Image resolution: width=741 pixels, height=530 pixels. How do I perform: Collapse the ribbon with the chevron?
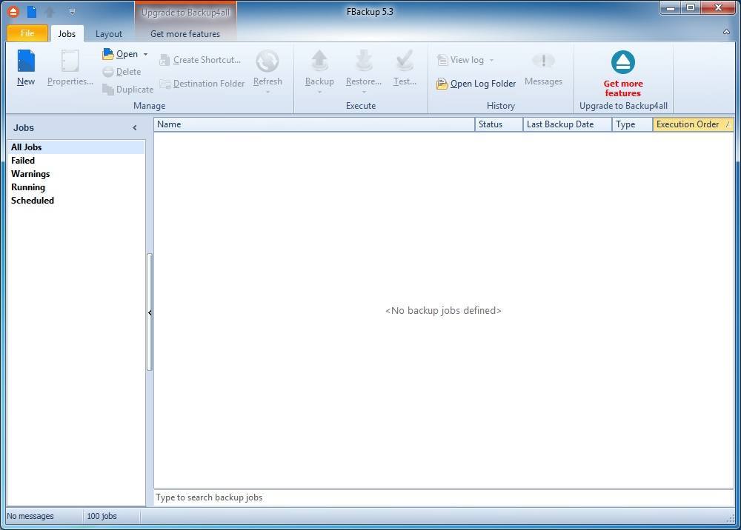pyautogui.click(x=726, y=32)
